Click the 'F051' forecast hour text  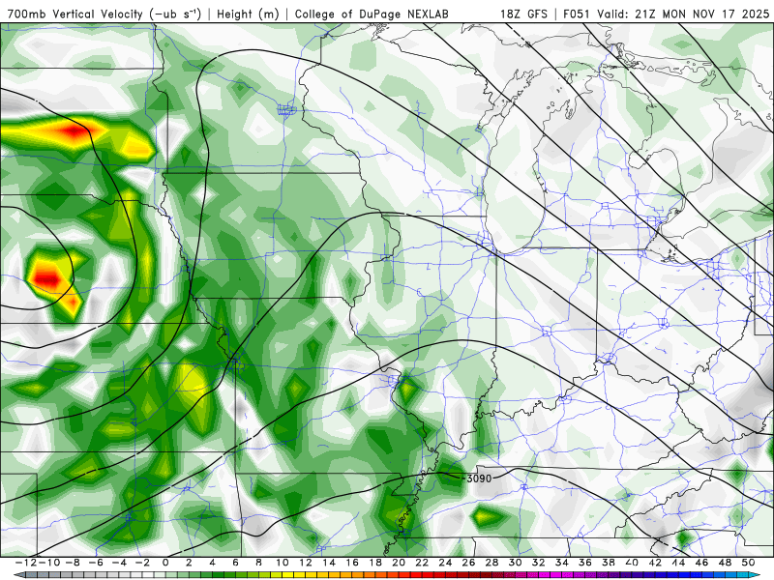click(x=578, y=14)
